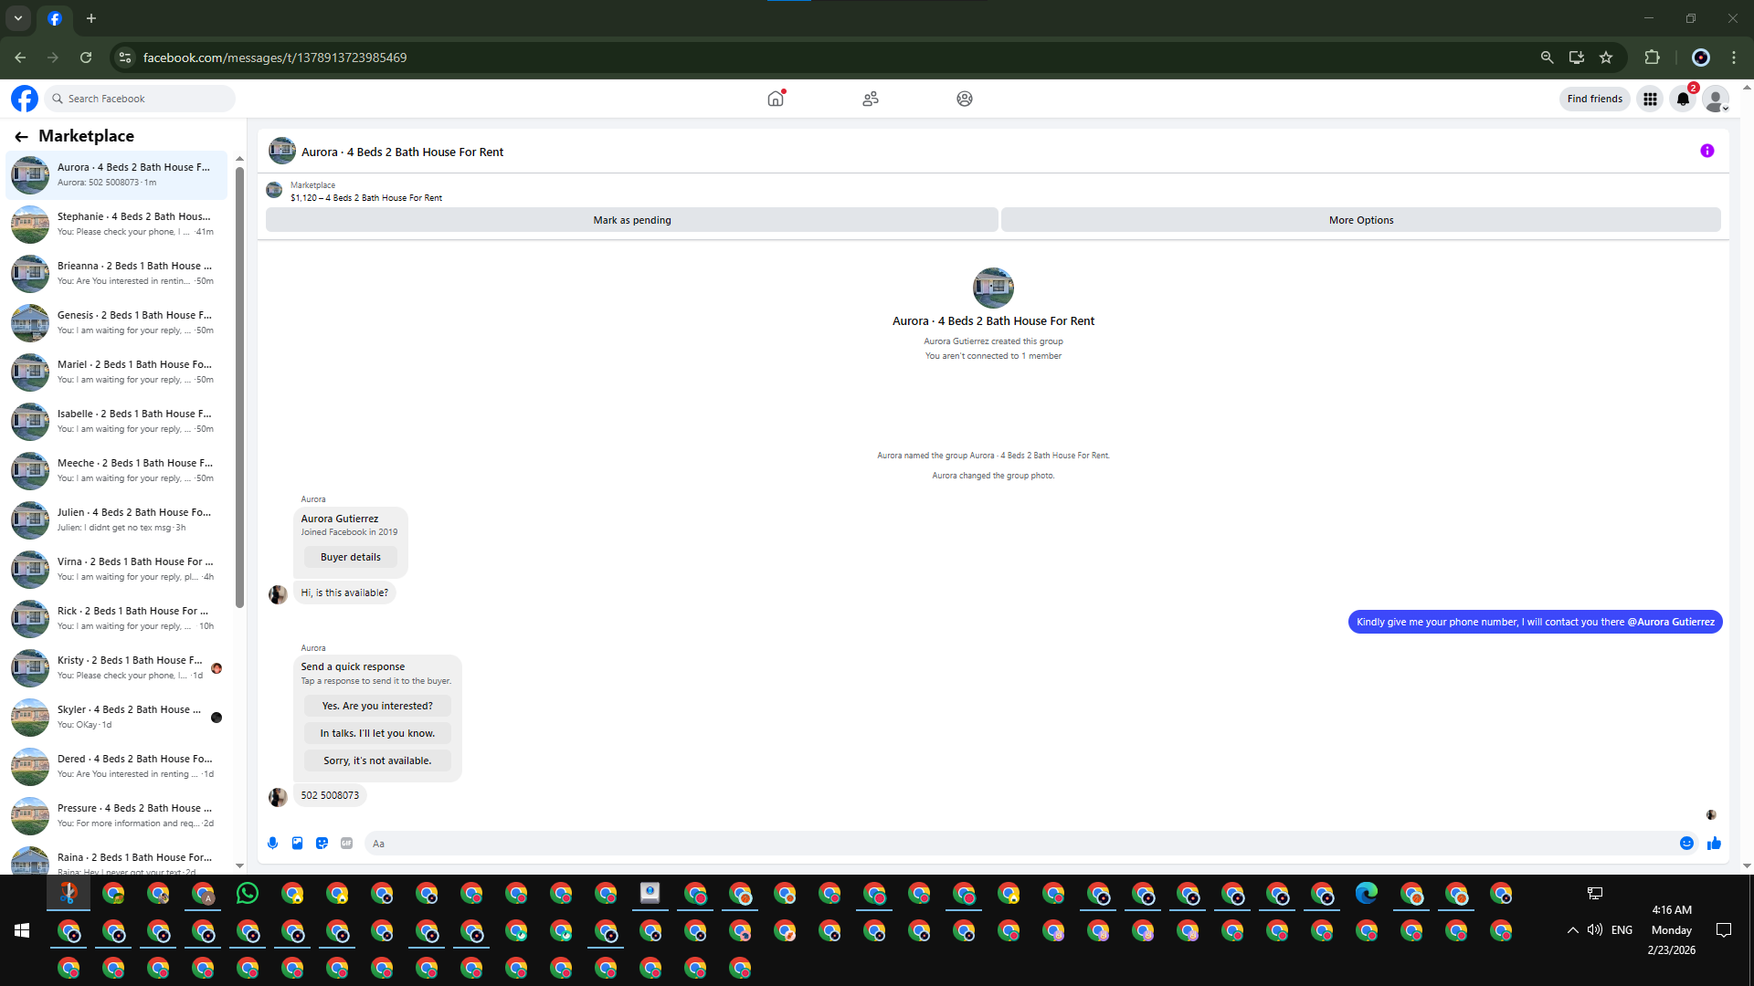Open Microsoft Edge from the taskbar
The width and height of the screenshot is (1754, 986).
(1367, 894)
